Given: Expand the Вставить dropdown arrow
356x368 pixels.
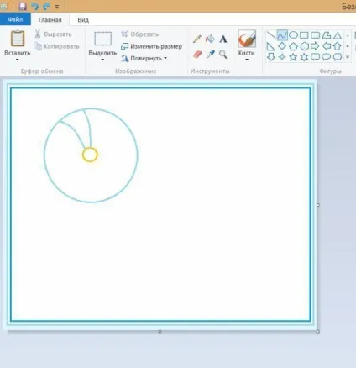Looking at the screenshot, I should click(x=17, y=60).
